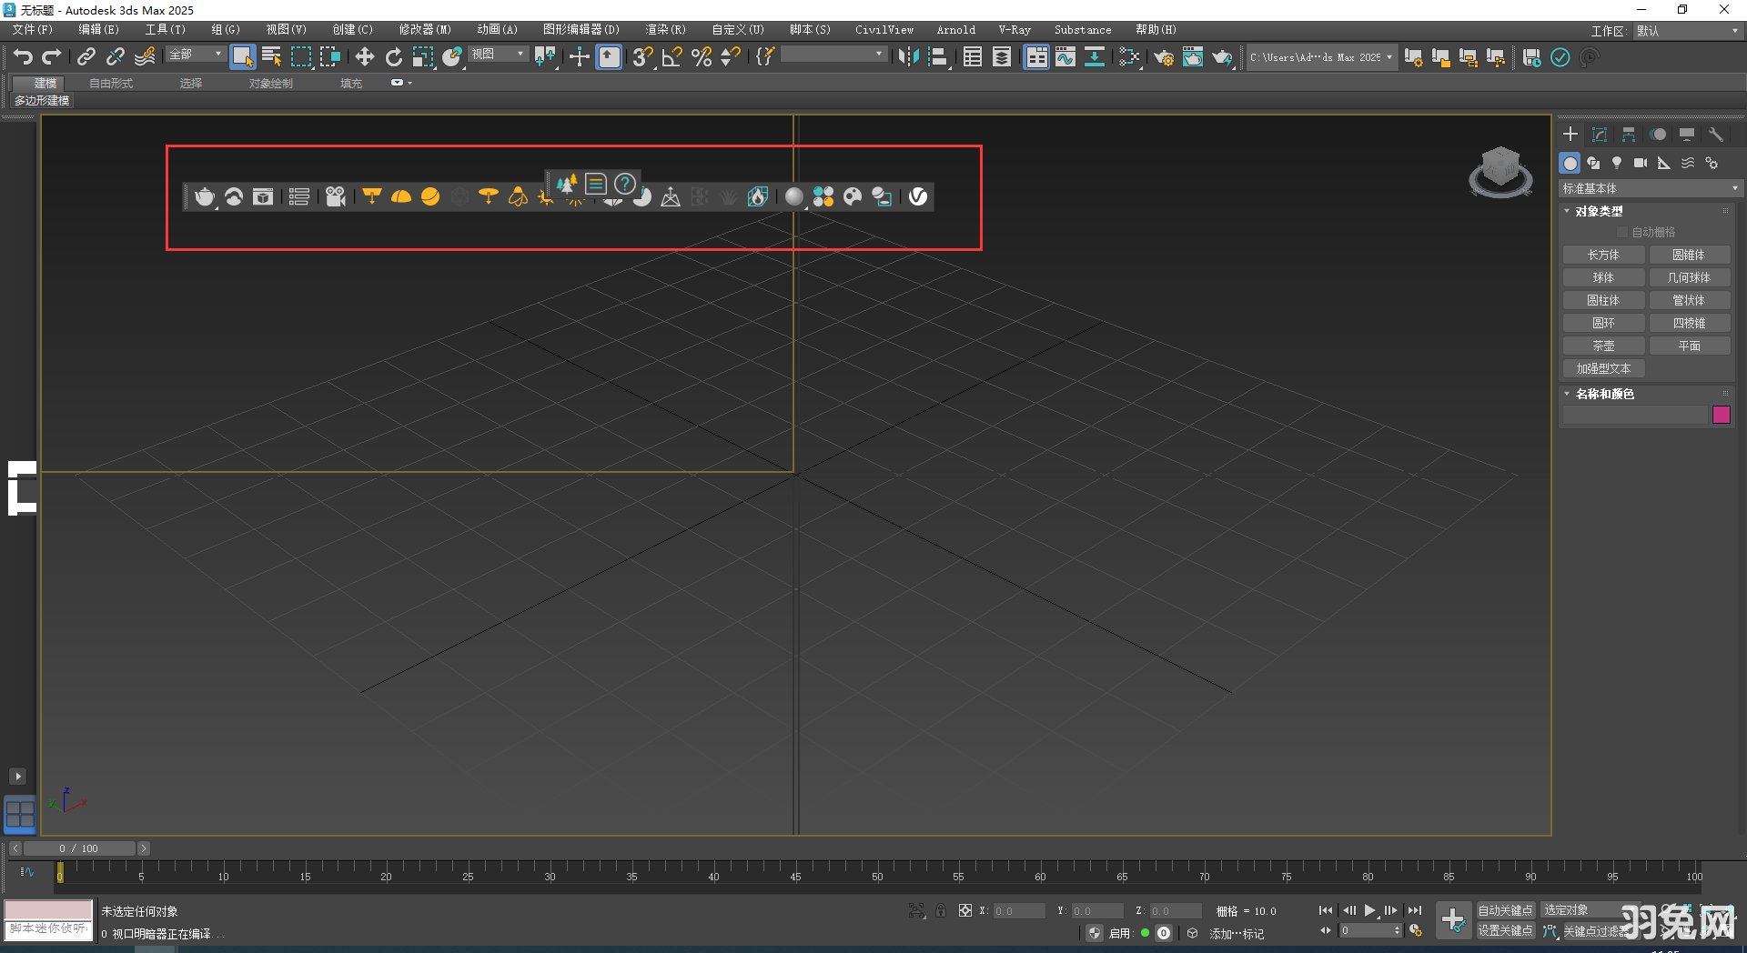Open the Lights category in the Create panel

[x=1617, y=163]
